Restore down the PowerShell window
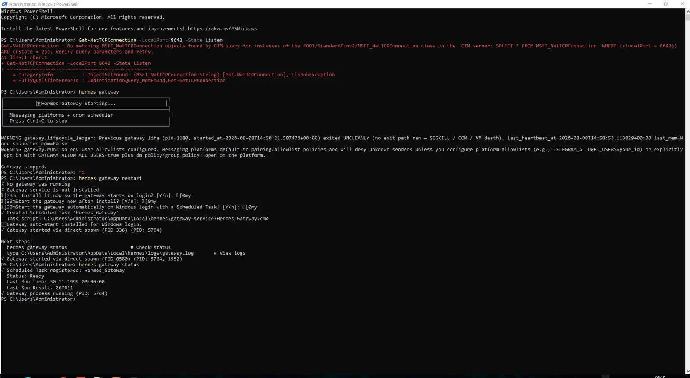The height and width of the screenshot is (378, 690). [x=666, y=4]
